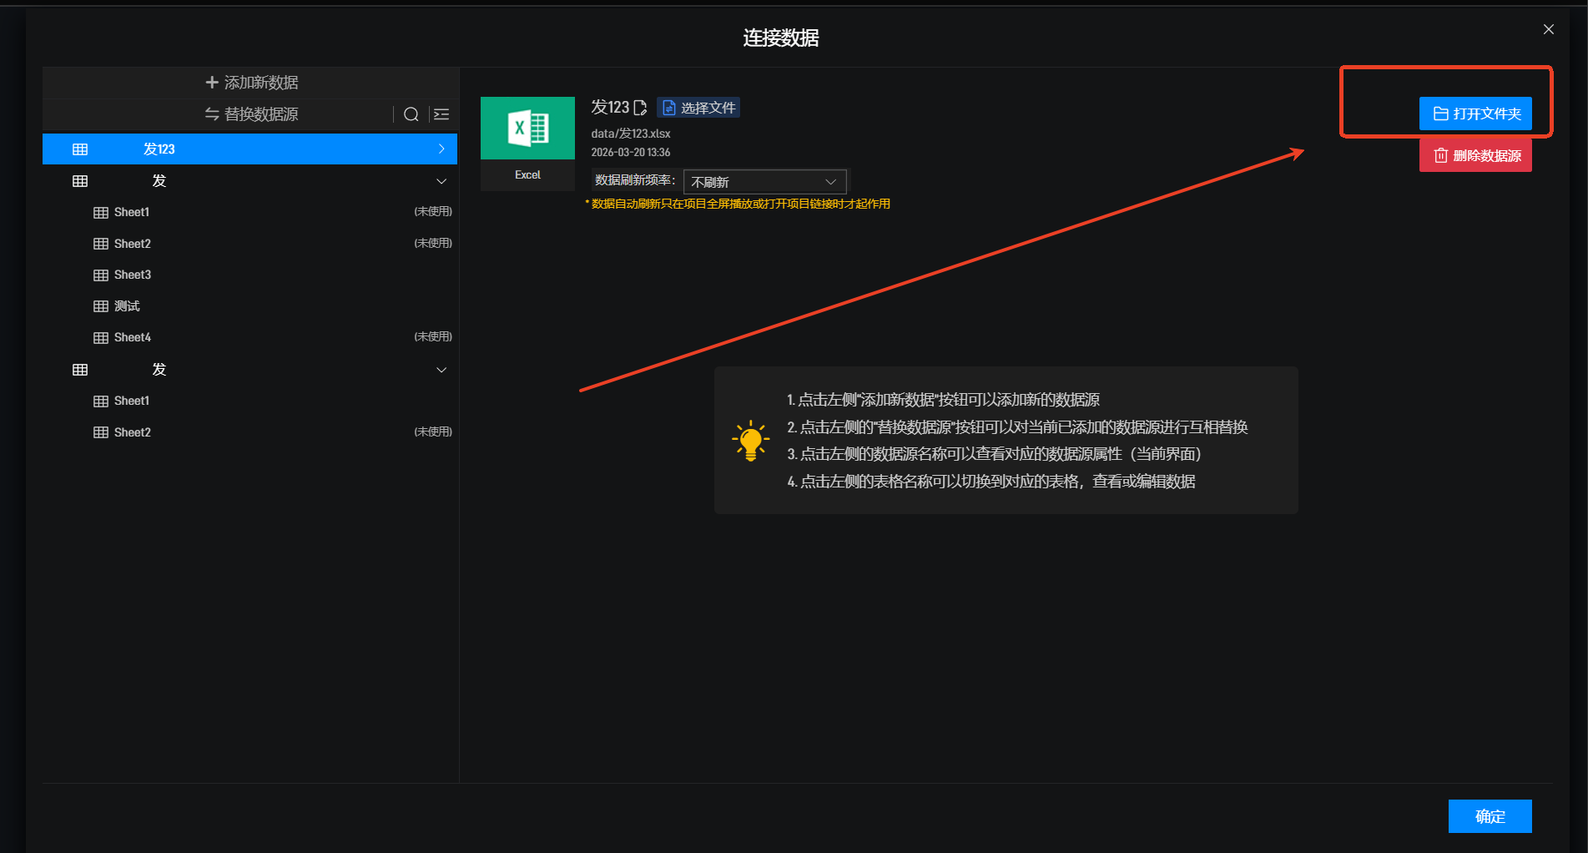
Task: Close the 连接数据 dialog with X
Action: (x=1548, y=29)
